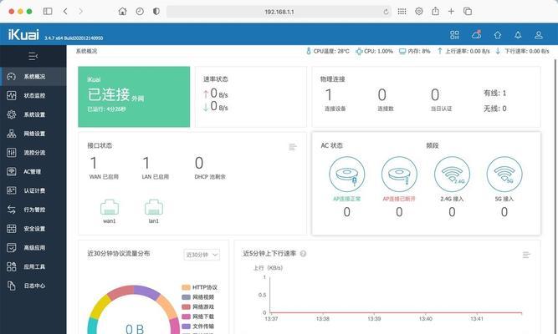Click the WAN 已启用 count
Viewport: 558px width, 334px height.
point(94,163)
